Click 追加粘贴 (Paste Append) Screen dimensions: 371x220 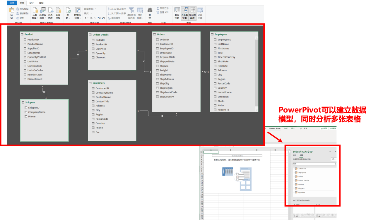point(22,9)
